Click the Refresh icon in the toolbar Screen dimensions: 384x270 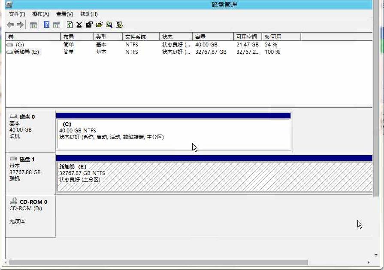click(70, 25)
